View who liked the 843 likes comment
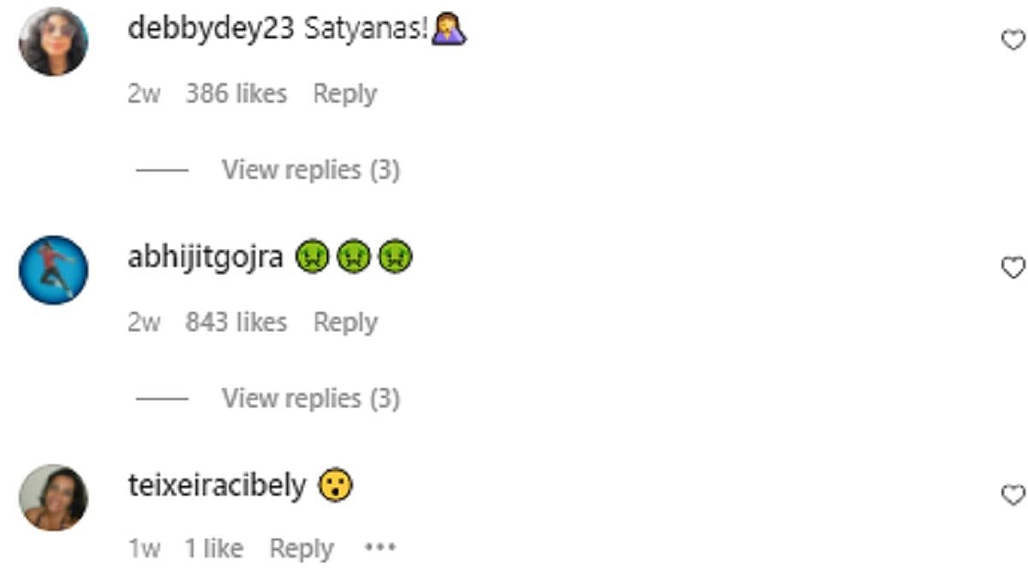The height and width of the screenshot is (578, 1028). coord(236,322)
